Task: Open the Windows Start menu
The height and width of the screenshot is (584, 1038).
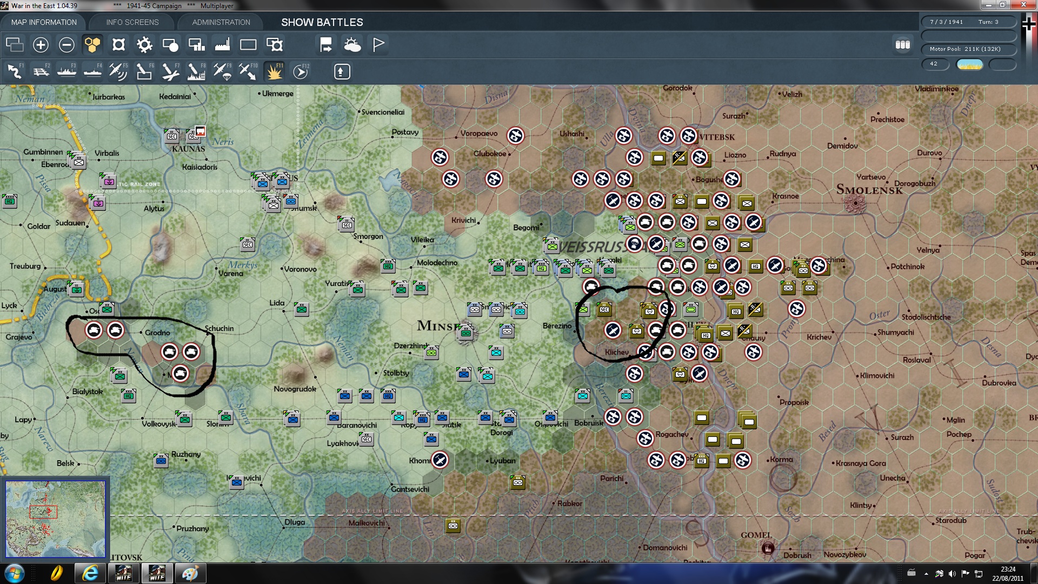Action: [14, 573]
